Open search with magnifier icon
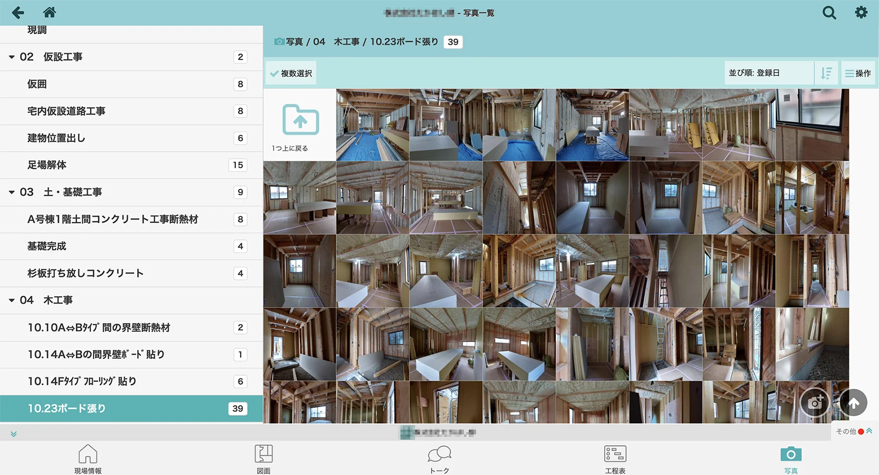Screen dimensions: 879x475 (x=829, y=13)
